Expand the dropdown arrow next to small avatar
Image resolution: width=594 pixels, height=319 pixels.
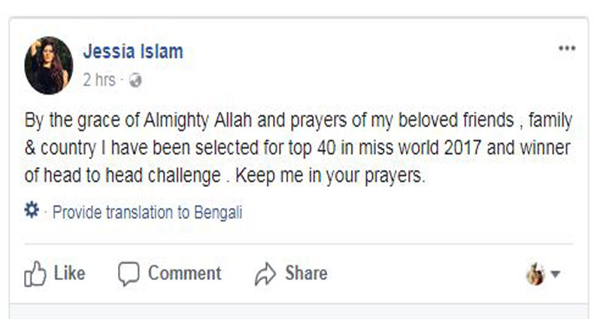556,275
